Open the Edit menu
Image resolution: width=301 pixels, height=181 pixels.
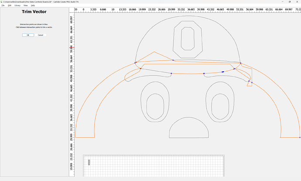point(10,5)
